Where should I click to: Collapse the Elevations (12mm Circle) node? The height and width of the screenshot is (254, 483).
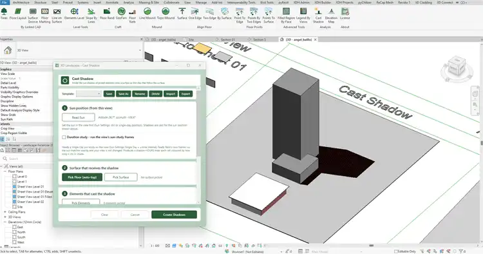pos(5,222)
